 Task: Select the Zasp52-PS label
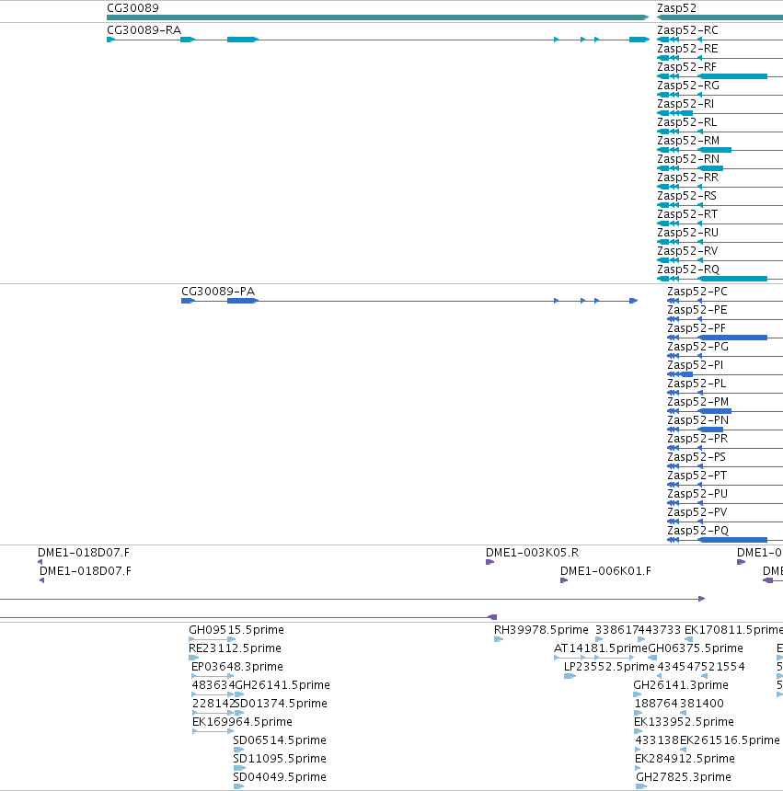click(697, 457)
